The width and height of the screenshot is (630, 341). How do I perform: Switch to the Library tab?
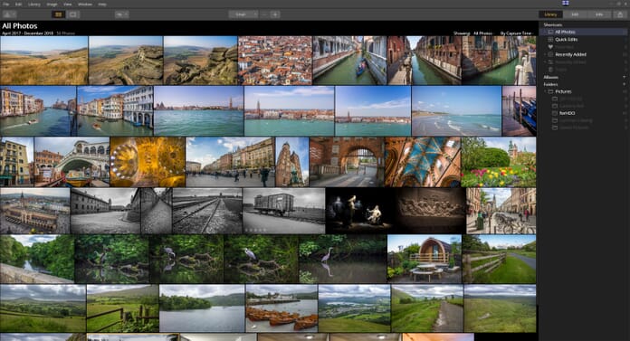550,14
